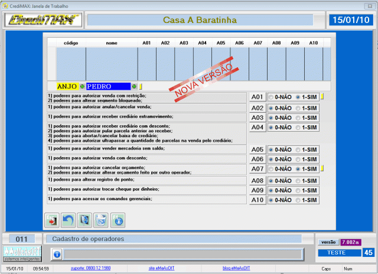Open F1 help info icon
This screenshot has height=274, width=378.
118,221
